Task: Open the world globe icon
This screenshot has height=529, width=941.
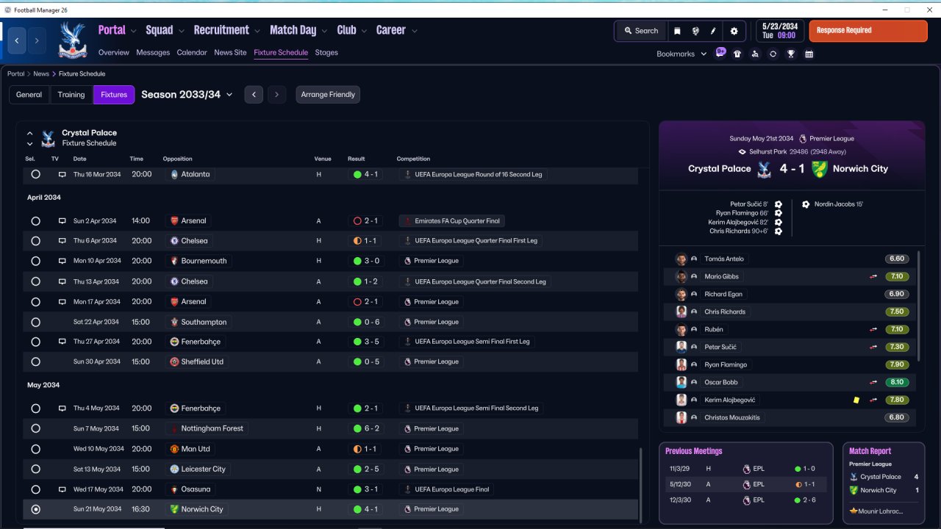Action: 695,31
